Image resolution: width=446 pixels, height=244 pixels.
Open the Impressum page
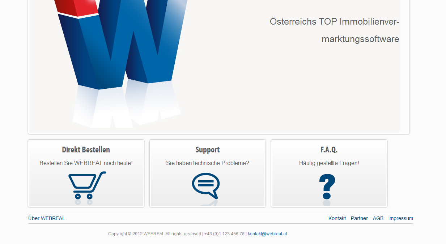click(401, 218)
